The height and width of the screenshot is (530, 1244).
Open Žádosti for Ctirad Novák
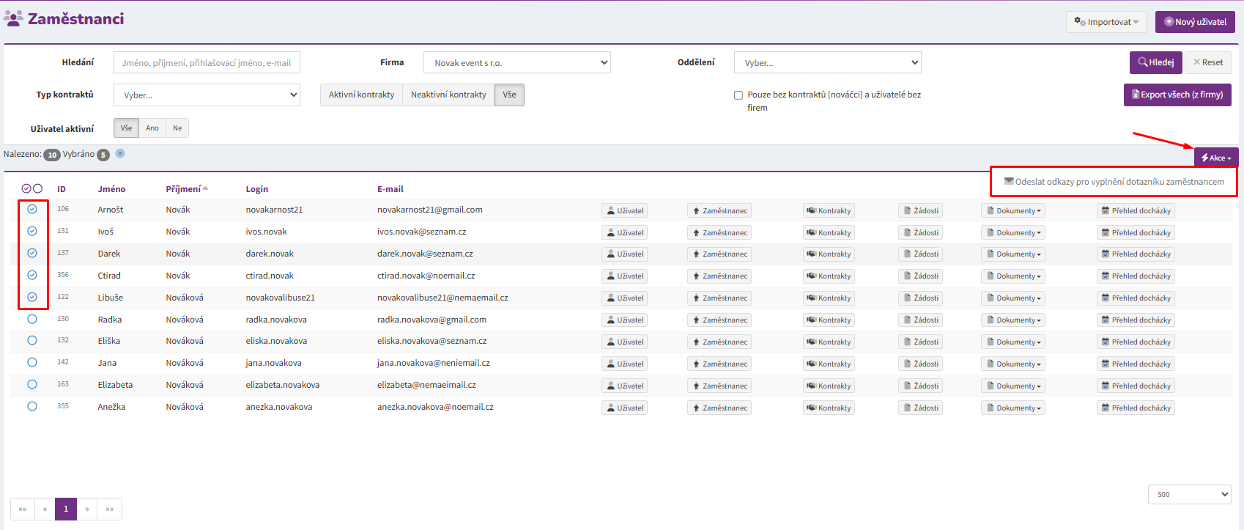tap(920, 276)
